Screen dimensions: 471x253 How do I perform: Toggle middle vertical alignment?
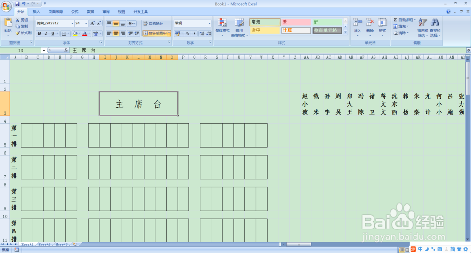pos(116,23)
